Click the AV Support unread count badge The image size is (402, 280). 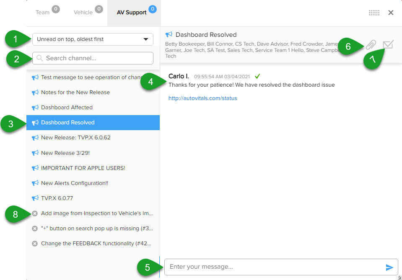click(153, 9)
